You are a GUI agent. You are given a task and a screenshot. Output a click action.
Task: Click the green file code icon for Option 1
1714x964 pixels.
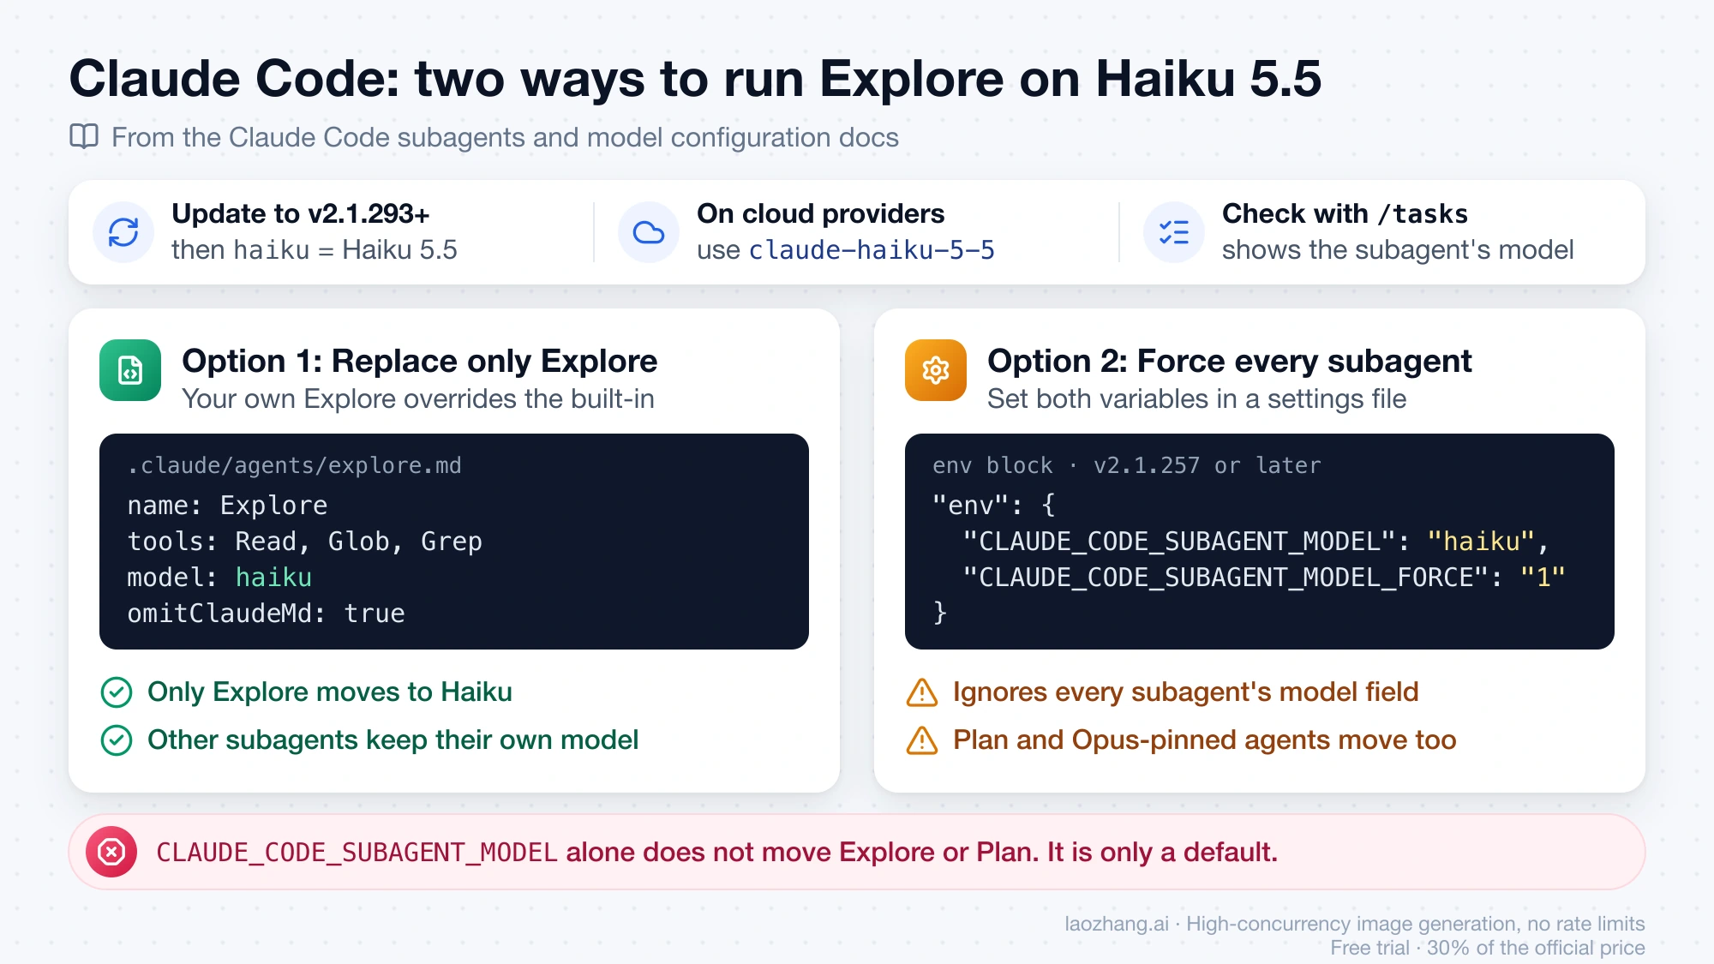(x=130, y=370)
